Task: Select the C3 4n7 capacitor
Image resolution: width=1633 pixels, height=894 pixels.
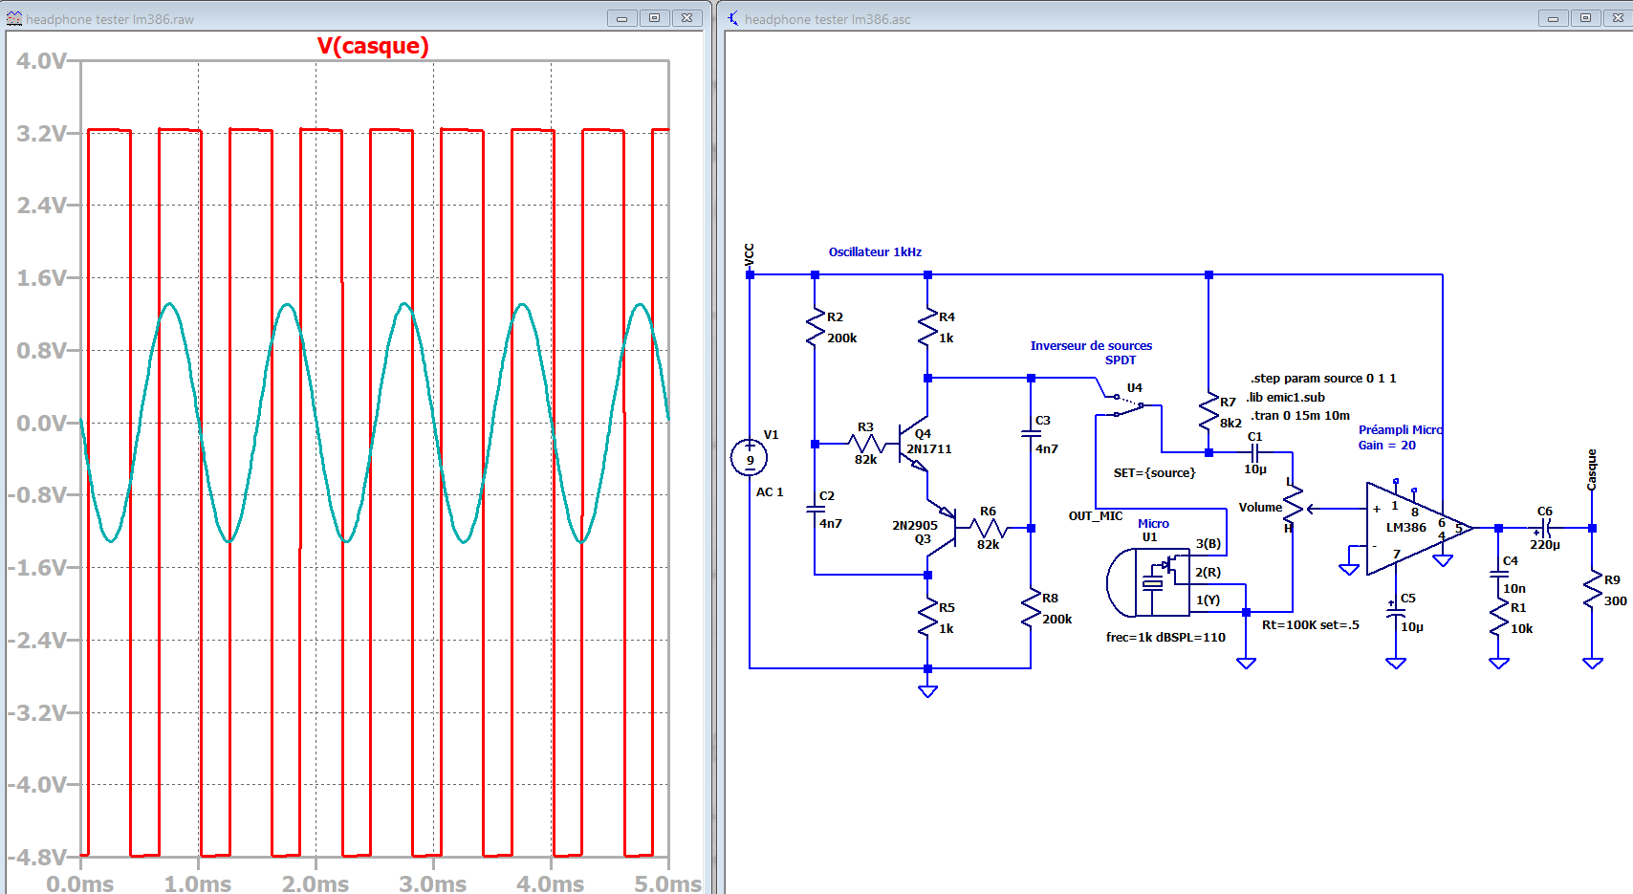Action: click(1031, 433)
